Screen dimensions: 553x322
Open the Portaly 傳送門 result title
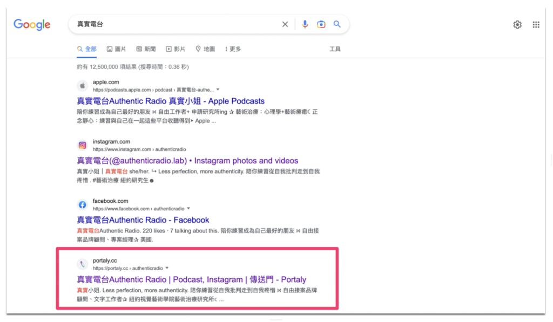192,280
